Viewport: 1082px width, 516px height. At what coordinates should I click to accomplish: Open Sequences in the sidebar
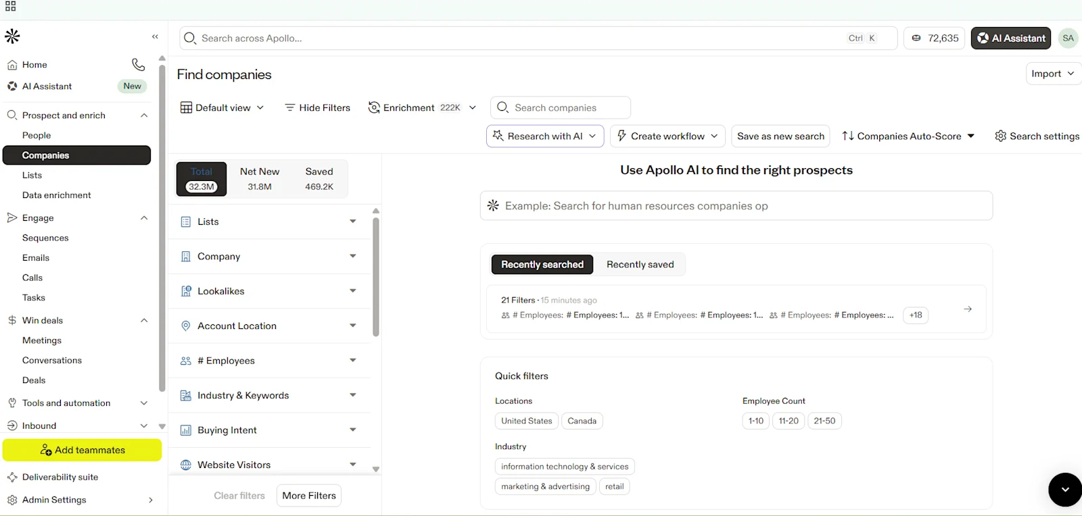45,238
